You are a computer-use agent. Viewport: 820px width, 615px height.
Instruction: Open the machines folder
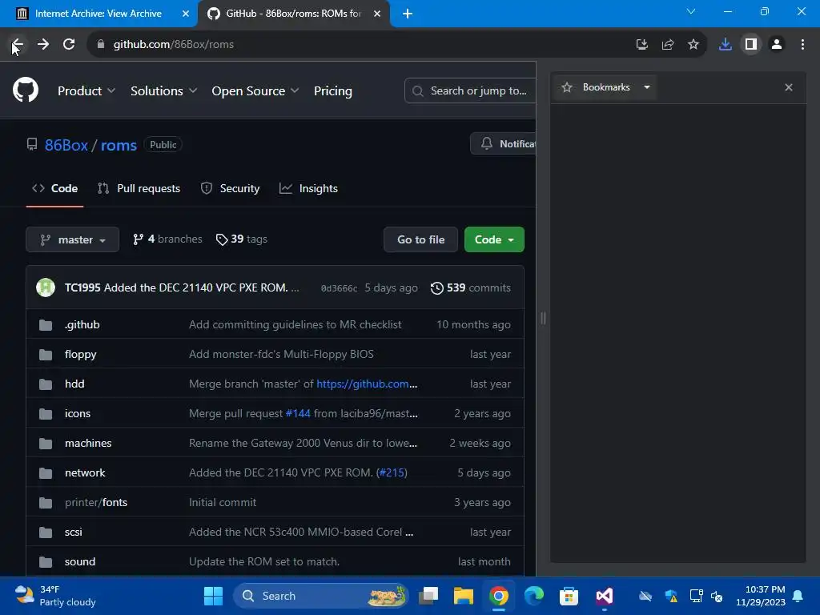point(88,443)
